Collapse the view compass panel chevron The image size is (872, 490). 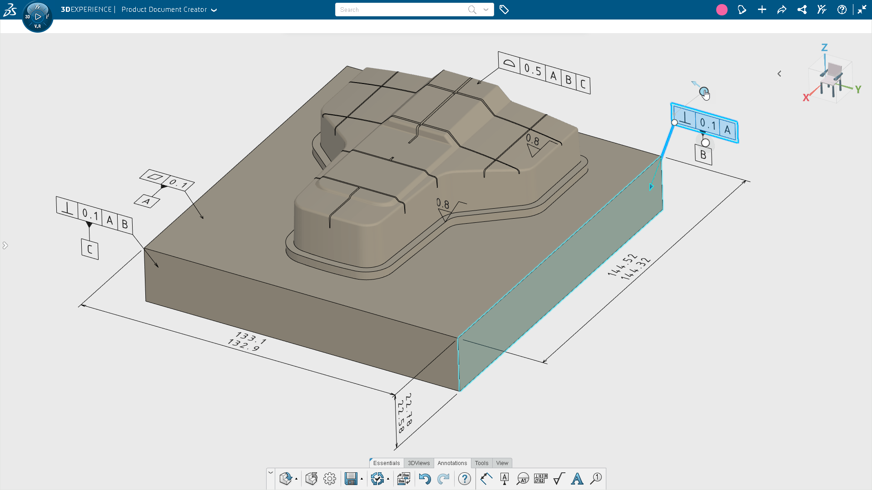coord(779,73)
